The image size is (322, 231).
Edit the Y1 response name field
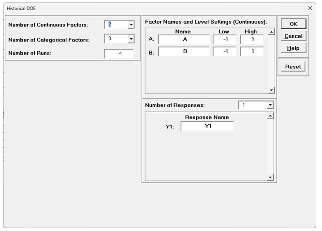pyautogui.click(x=207, y=126)
